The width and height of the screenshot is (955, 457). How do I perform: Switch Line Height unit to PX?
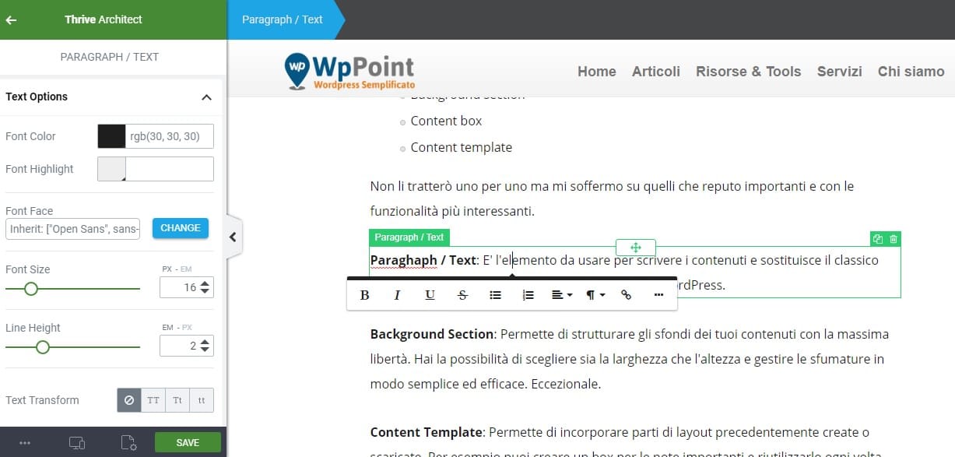(185, 328)
